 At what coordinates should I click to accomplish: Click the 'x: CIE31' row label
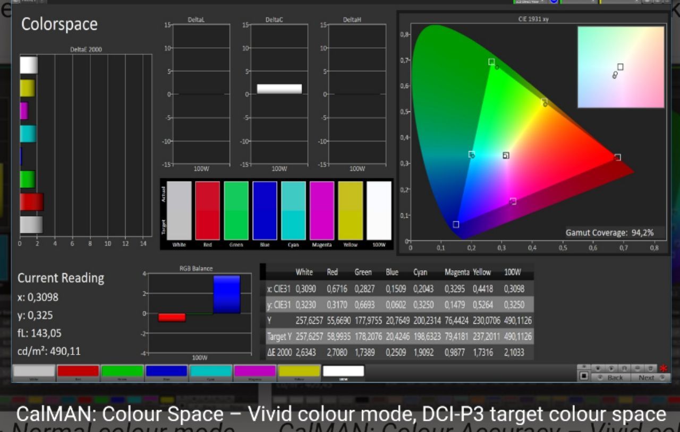[279, 289]
